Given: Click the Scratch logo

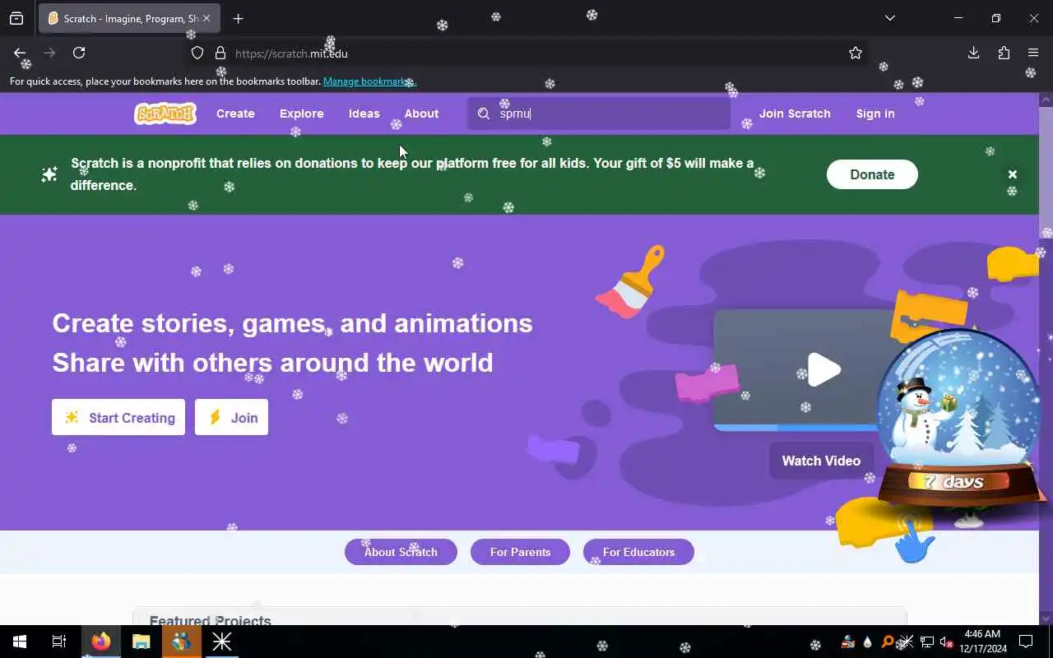Looking at the screenshot, I should tap(165, 114).
